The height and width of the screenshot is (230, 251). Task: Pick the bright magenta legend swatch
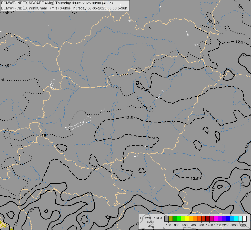(x=216, y=218)
